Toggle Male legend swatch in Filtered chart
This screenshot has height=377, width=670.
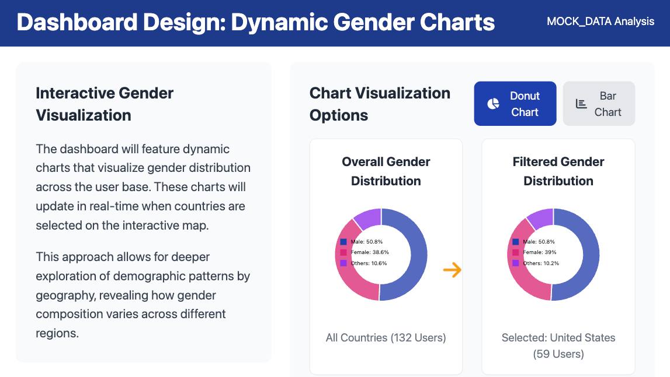[x=515, y=242]
